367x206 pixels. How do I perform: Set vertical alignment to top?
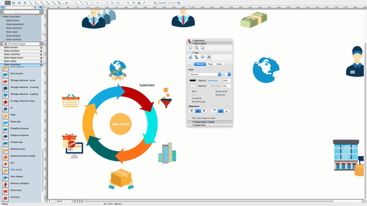[x=215, y=111]
